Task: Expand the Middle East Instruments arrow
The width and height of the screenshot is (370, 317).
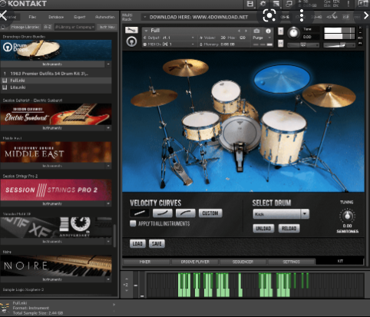Action: [x=108, y=166]
